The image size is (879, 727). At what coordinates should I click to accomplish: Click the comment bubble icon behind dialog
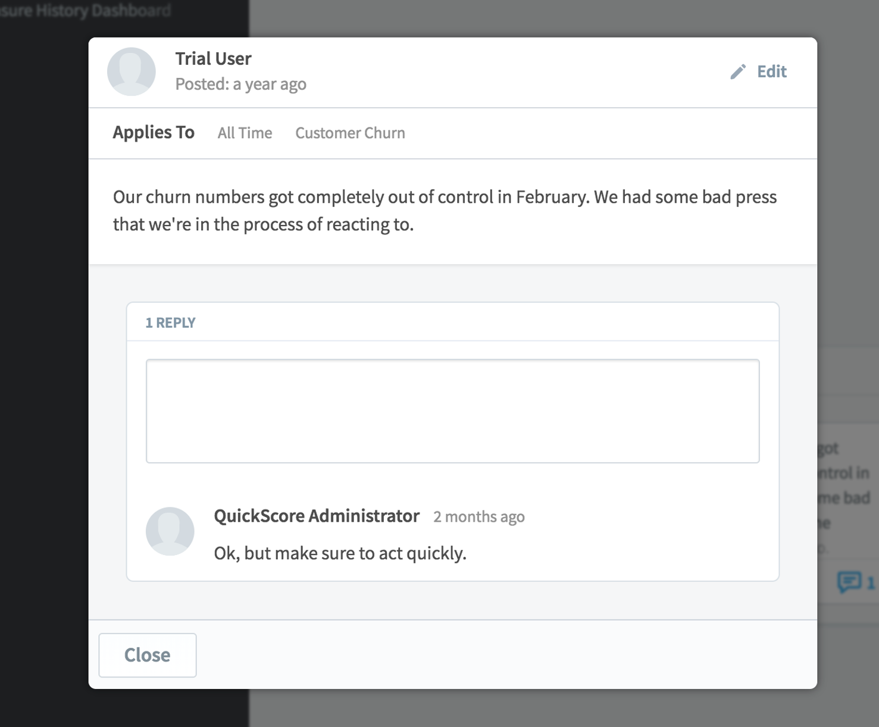pos(849,581)
